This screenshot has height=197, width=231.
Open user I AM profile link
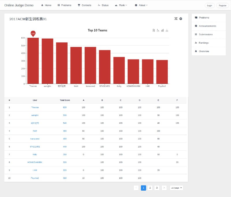pyautogui.click(x=35, y=170)
